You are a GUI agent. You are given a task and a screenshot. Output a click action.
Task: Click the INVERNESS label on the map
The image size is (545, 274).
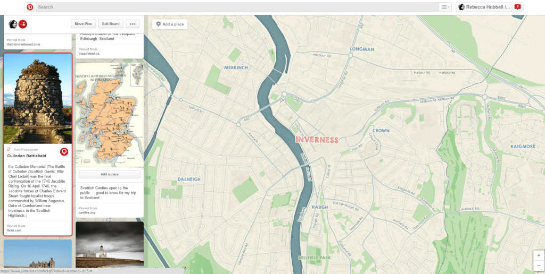(317, 140)
